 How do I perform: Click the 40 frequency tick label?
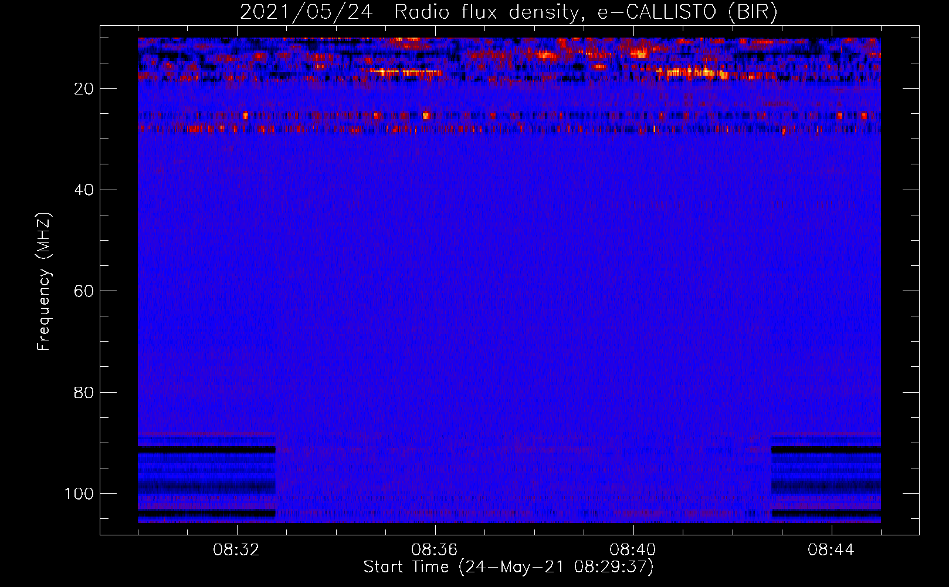(84, 190)
